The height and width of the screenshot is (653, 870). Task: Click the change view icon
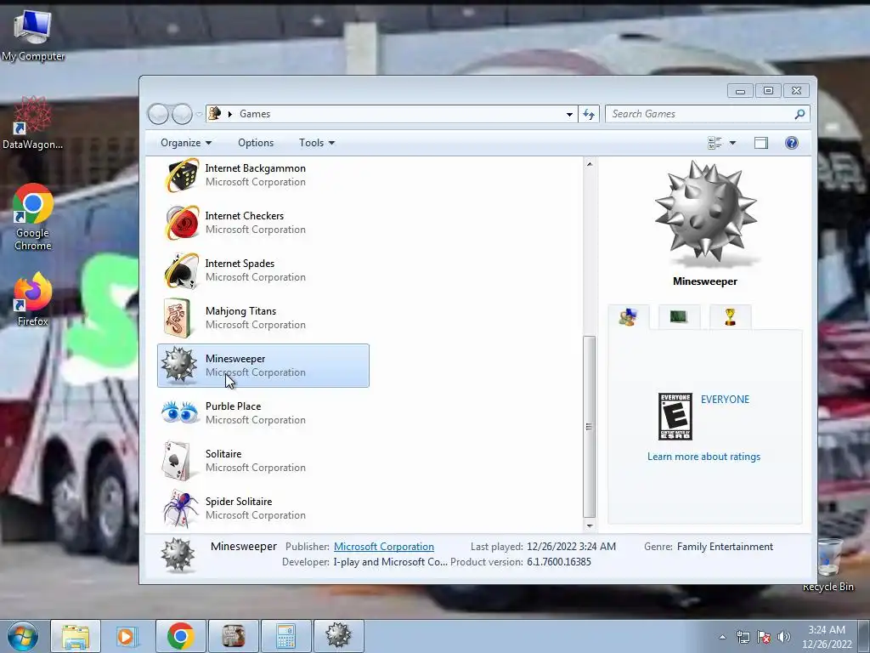click(715, 143)
